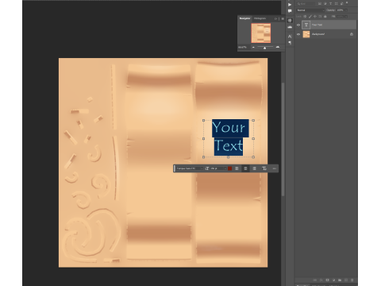Screen dimensions: 381x286
Task: Click the font size value field
Action: (x=217, y=168)
